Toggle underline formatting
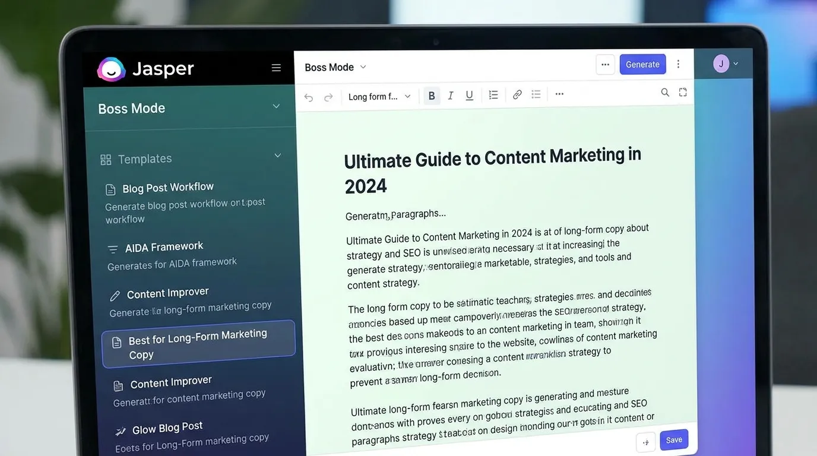The height and width of the screenshot is (456, 817). 469,96
